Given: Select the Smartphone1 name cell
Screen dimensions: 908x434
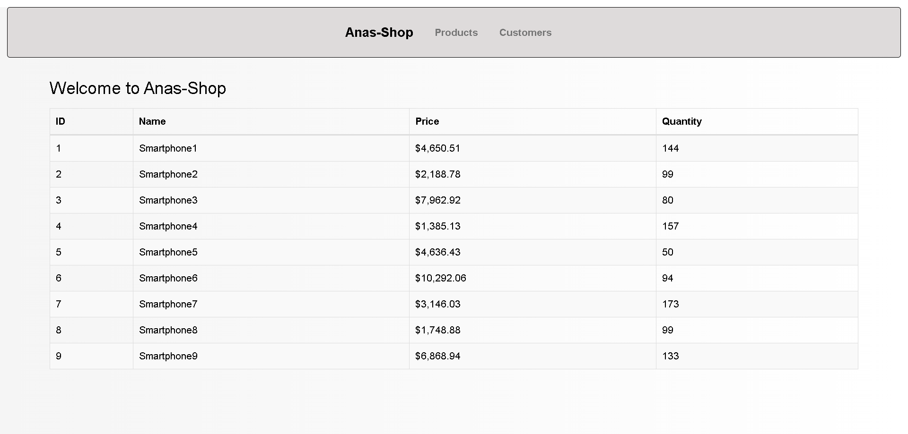Looking at the screenshot, I should [x=168, y=148].
